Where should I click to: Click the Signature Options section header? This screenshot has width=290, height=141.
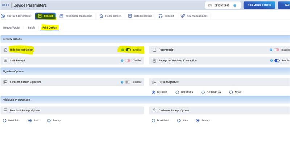(x=145, y=71)
